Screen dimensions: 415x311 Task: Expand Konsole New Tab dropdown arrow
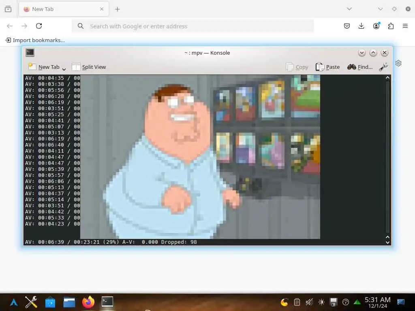(64, 69)
